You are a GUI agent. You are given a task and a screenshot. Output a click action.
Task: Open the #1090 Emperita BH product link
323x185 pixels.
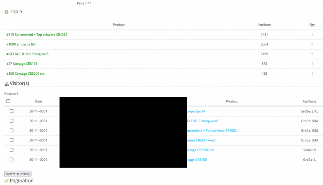click(x=21, y=44)
